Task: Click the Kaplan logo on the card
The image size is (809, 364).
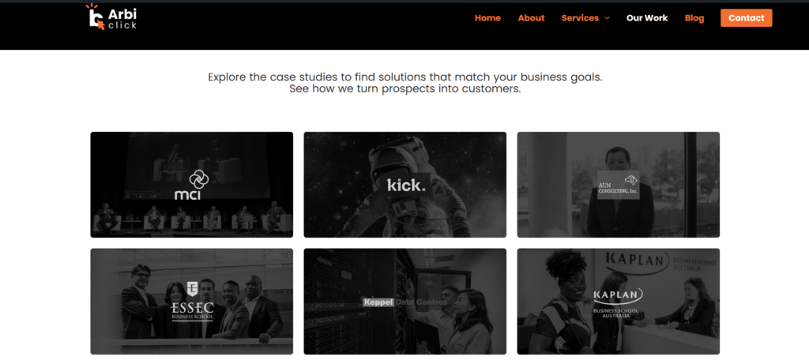Action: (x=618, y=303)
